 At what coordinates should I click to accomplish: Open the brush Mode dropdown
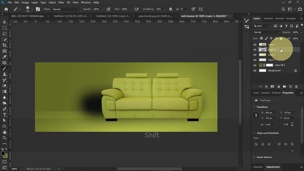pyautogui.click(x=66, y=9)
